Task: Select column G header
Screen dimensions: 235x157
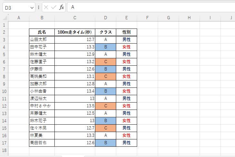Action: point(168,18)
